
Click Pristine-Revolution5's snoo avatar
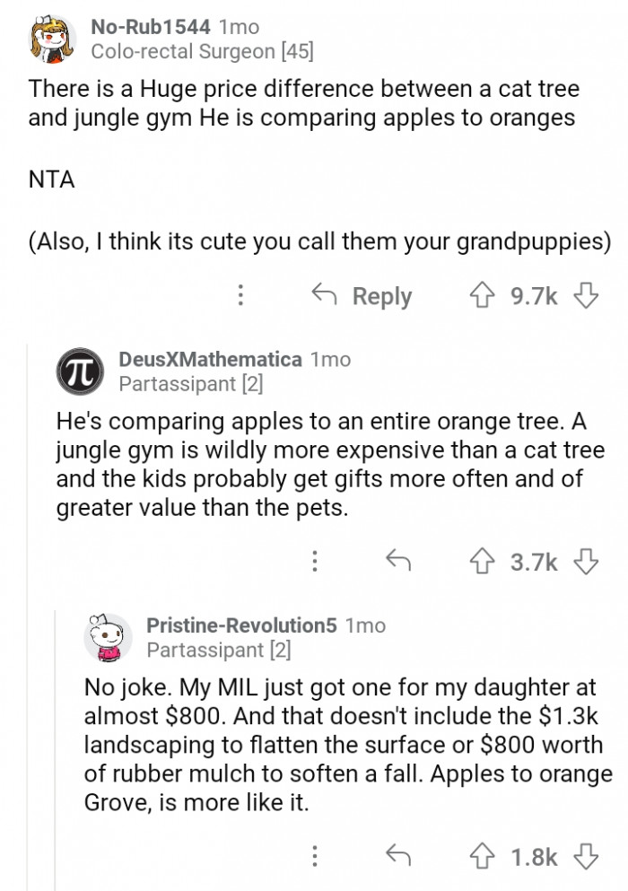pos(108,638)
